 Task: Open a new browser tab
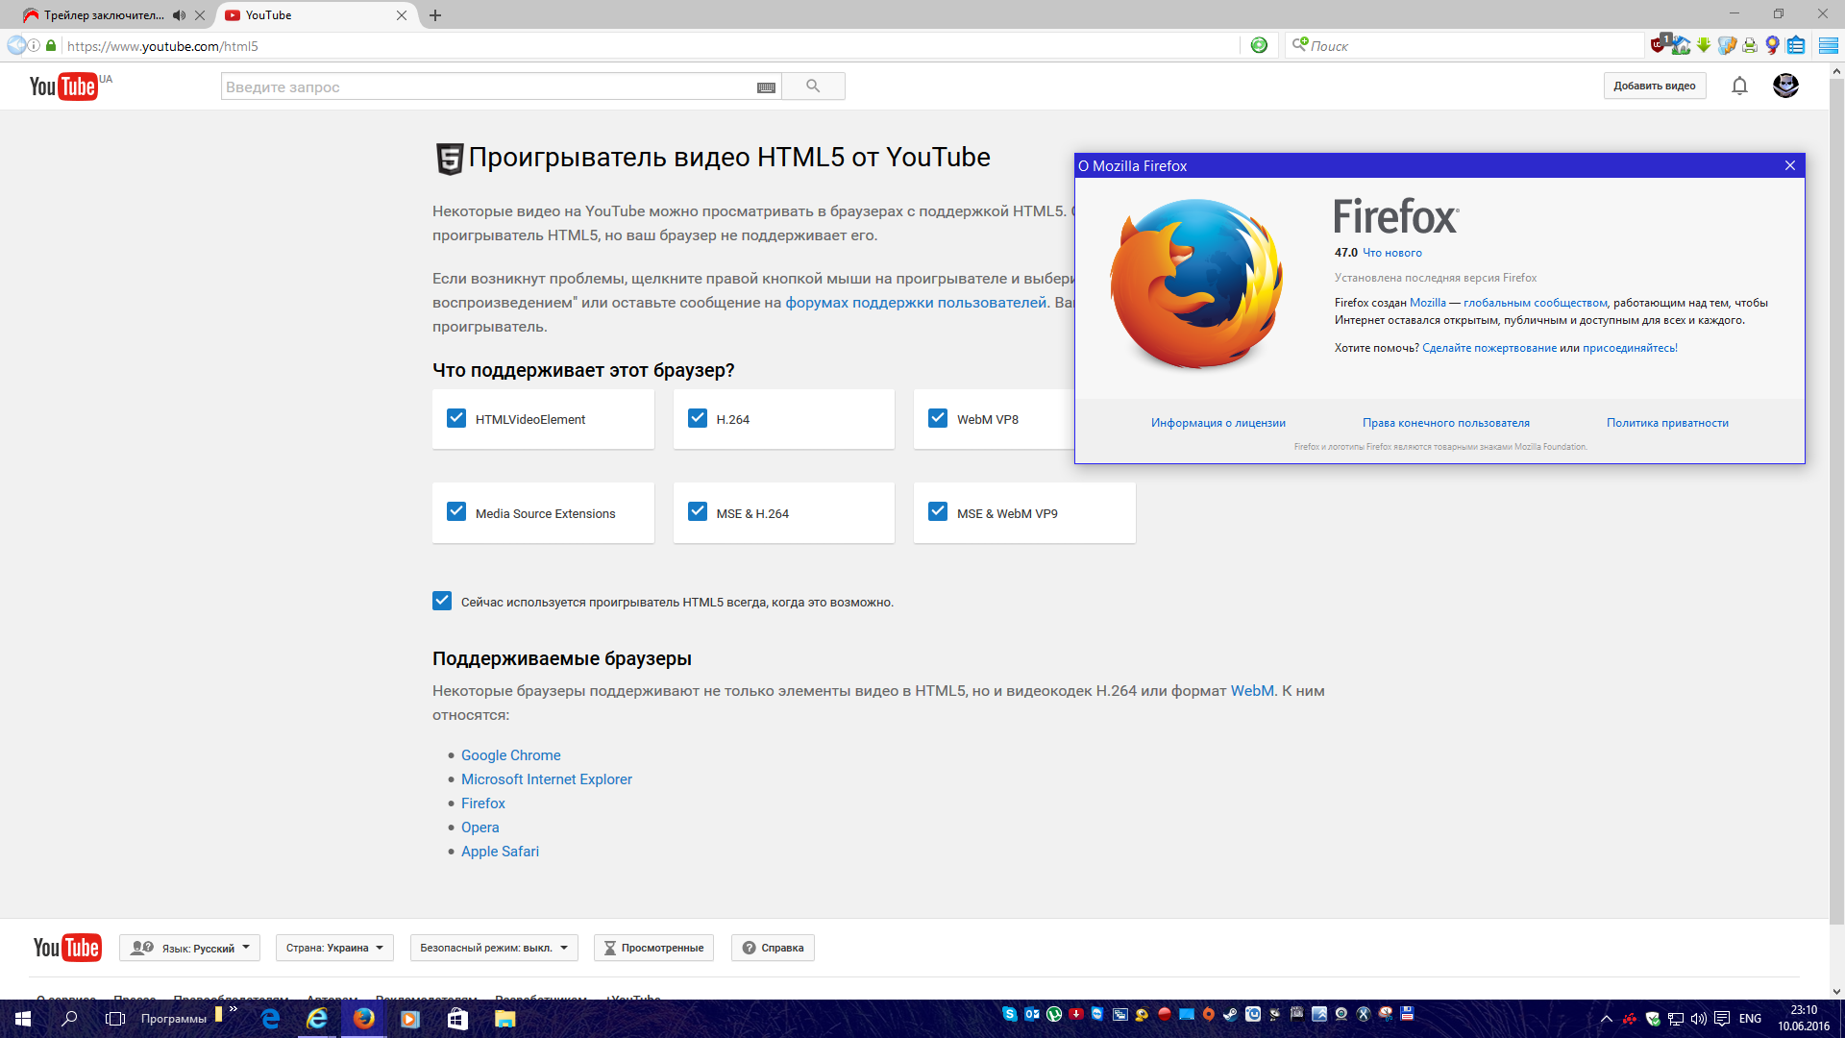click(x=435, y=15)
